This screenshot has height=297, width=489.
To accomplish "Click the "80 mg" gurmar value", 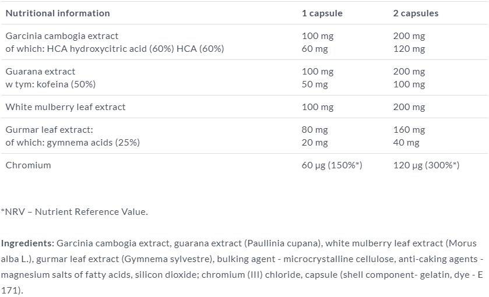I will point(315,130).
